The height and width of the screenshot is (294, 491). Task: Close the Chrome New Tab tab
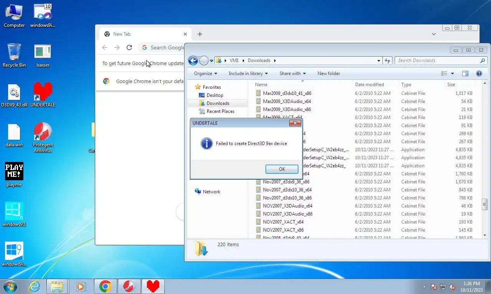185,34
